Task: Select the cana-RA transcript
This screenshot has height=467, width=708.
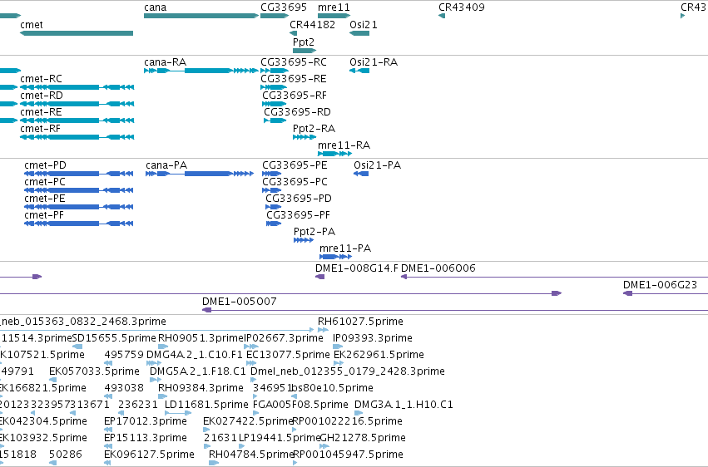Action: point(201,71)
